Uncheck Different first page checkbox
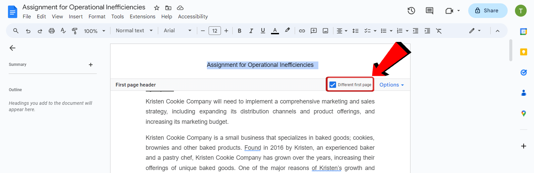Viewport: 534px width, 173px height. (333, 85)
